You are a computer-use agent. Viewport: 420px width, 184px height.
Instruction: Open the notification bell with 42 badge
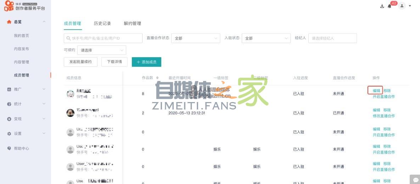[390, 6]
